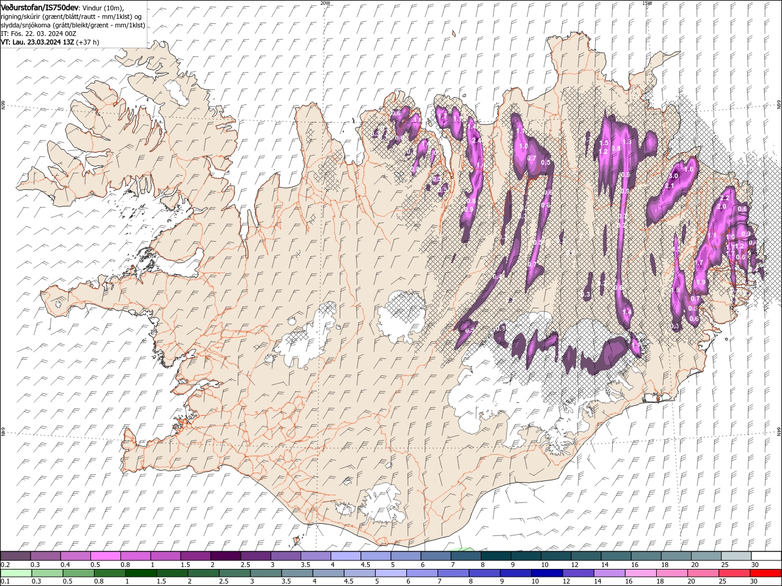Screen dimensions: 782x586
Task: Select the darkest green swatch labeled 1 in the lower legend
Action: point(141,573)
